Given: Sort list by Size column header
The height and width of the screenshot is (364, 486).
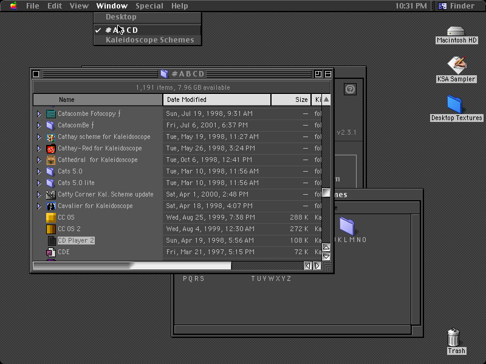Looking at the screenshot, I should pos(291,99).
